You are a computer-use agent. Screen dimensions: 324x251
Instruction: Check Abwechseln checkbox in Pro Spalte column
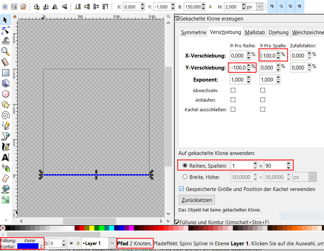[263, 90]
